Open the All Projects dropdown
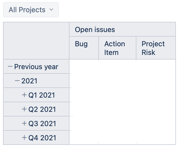 [x=31, y=10]
